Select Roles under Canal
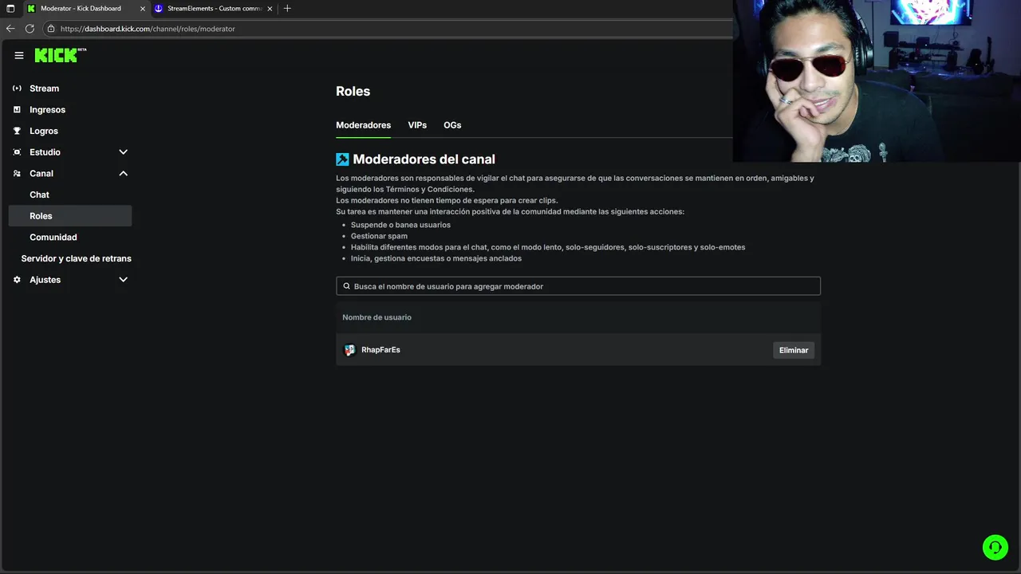 [70, 216]
